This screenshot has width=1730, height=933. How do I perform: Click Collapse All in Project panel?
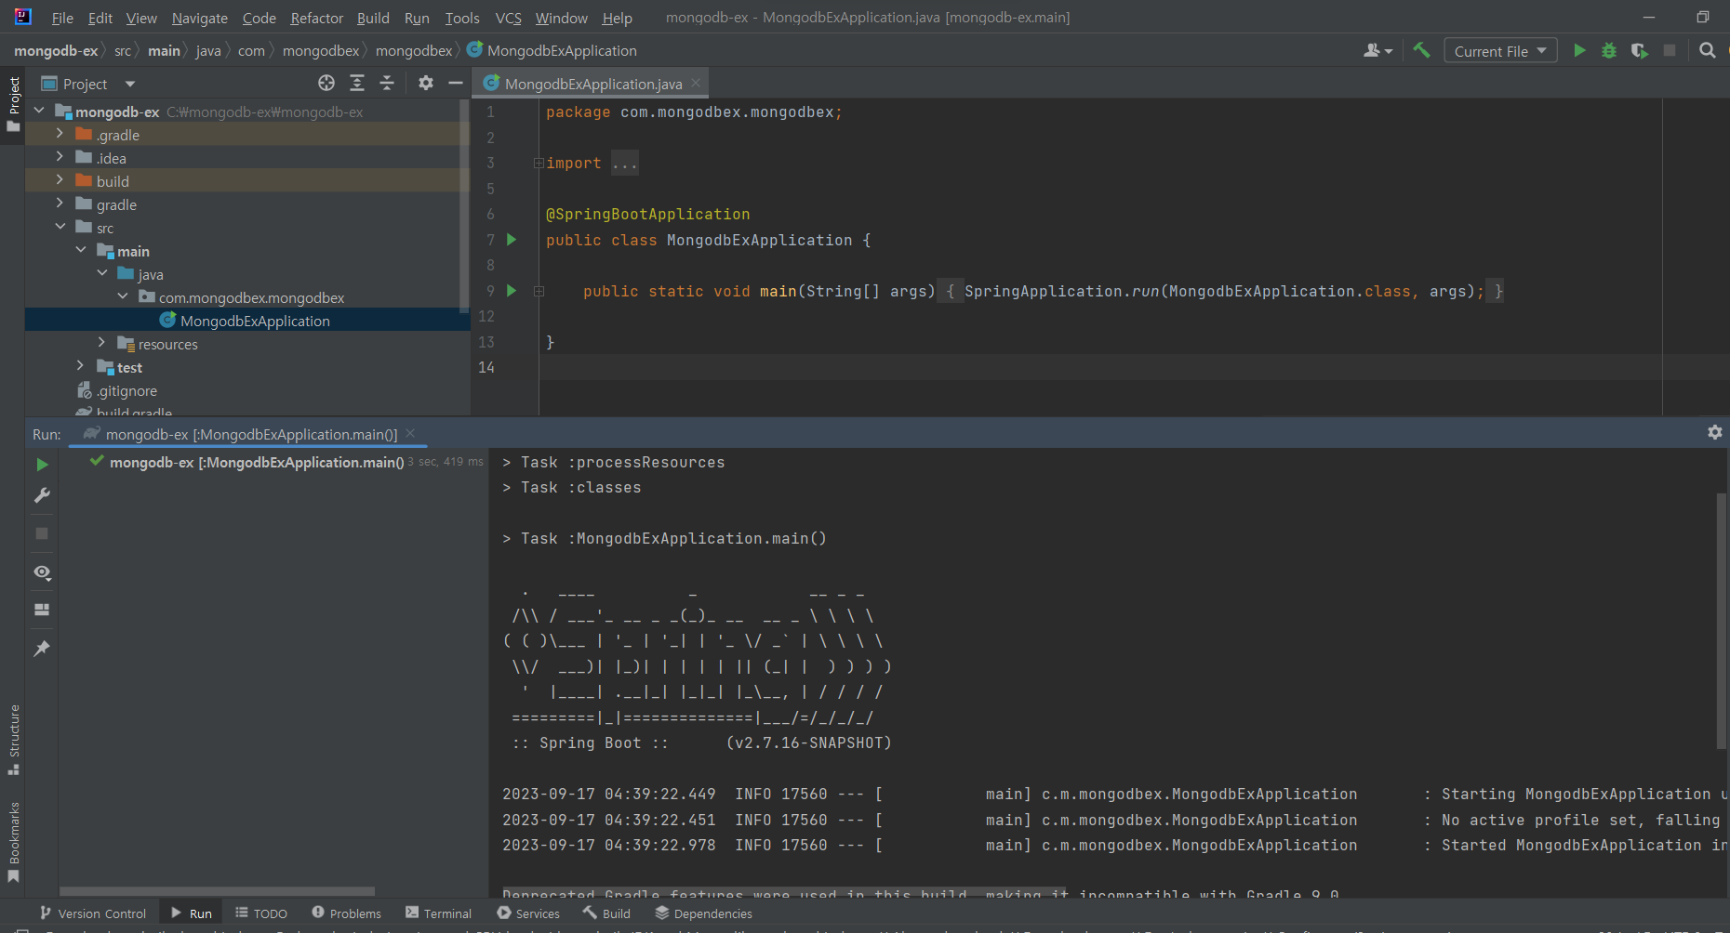coord(387,83)
